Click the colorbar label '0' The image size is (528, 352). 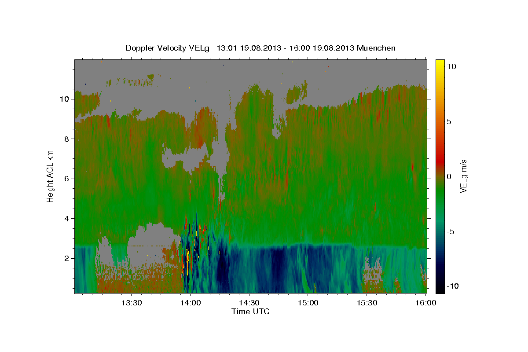pos(450,176)
